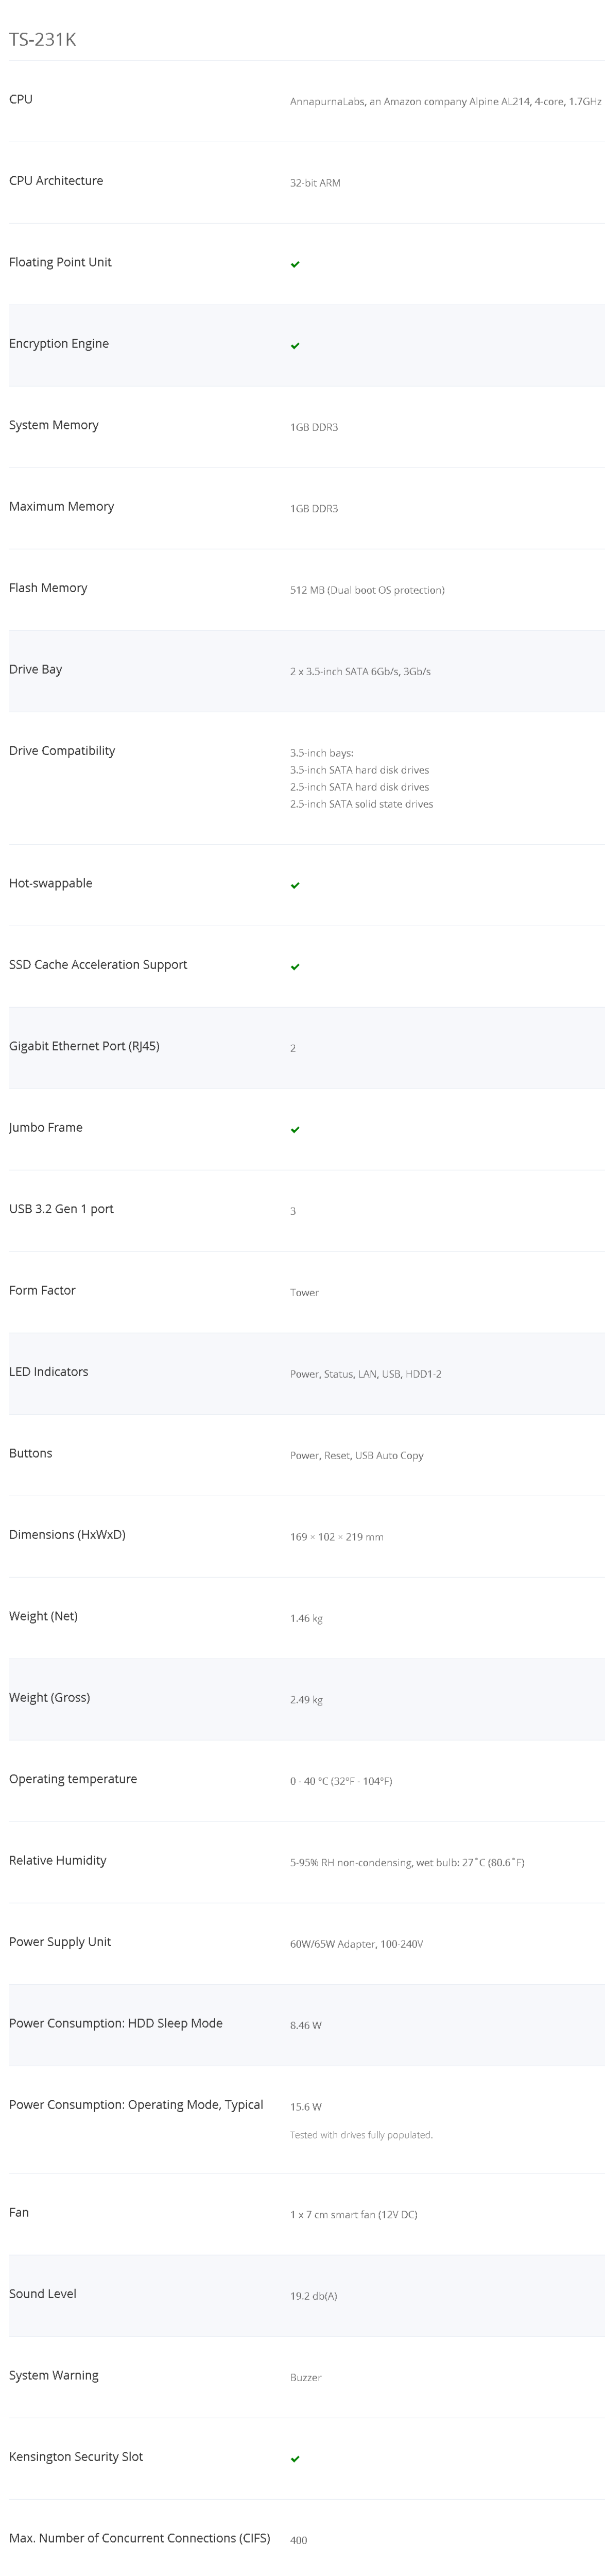Select the Dimensions 169 × 102 × 219 mm value
Viewport: 605px width, 2576px height.
point(336,1537)
